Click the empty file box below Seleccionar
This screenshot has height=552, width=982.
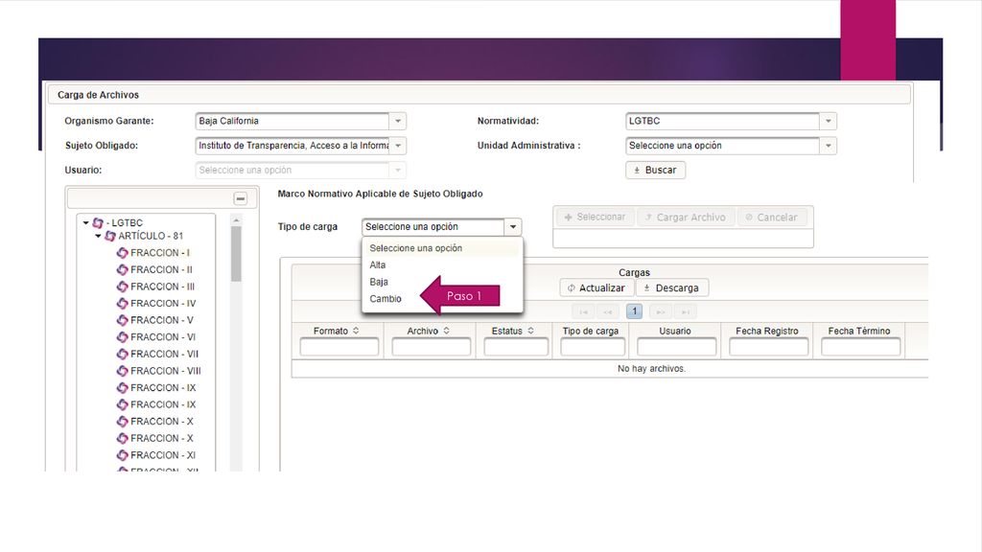point(683,239)
